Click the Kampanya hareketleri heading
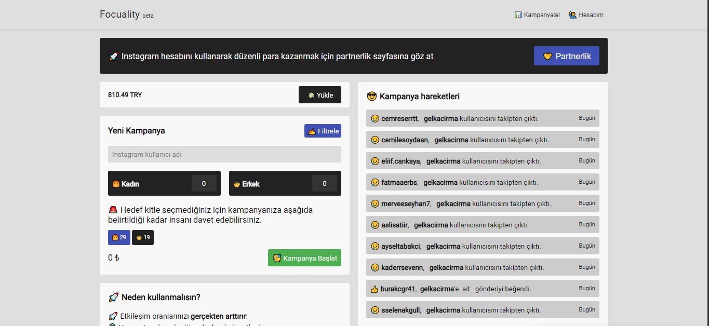The height and width of the screenshot is (326, 709). tap(420, 96)
